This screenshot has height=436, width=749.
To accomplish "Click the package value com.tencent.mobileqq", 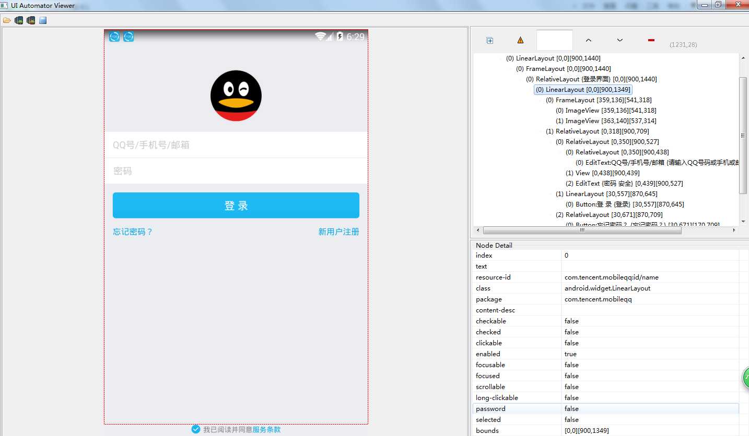I will [x=598, y=299].
